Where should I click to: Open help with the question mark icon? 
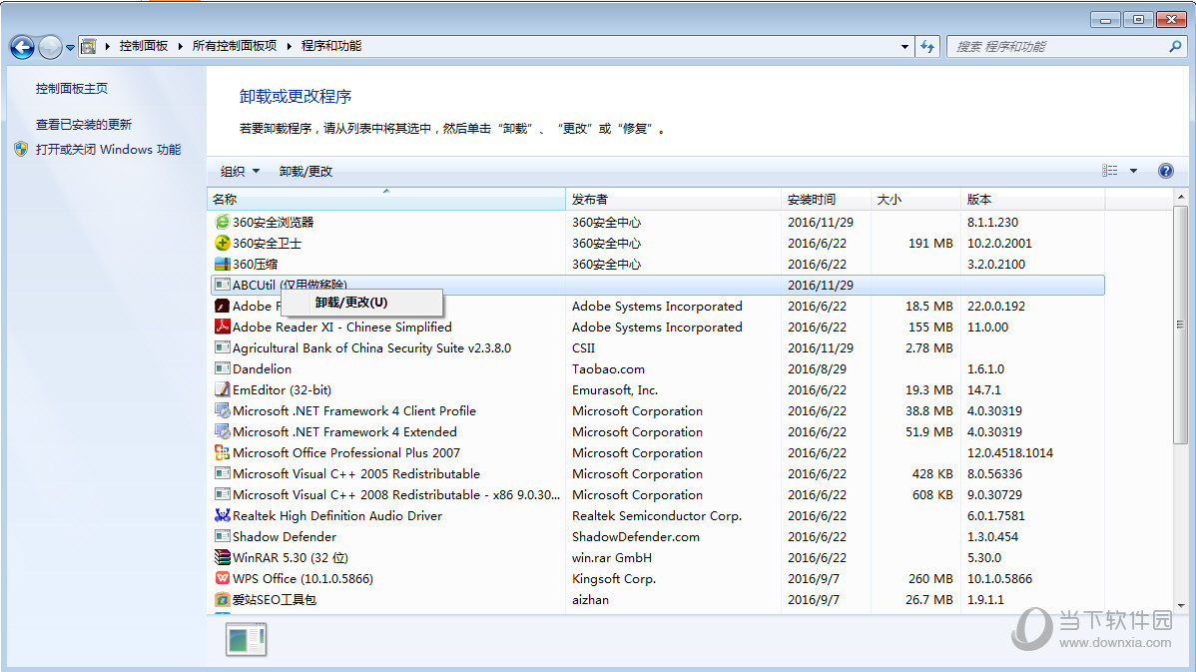(x=1165, y=171)
